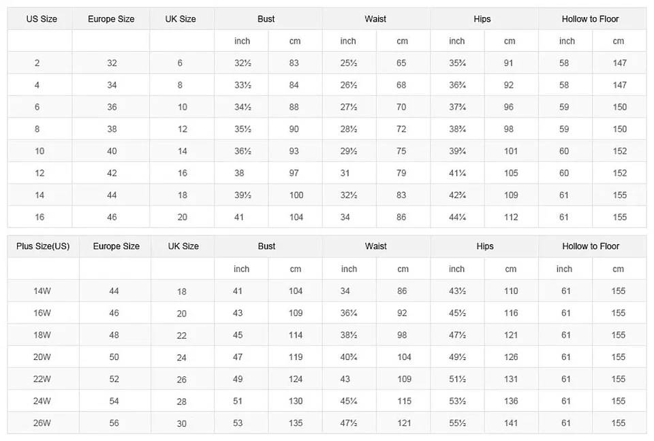Select the 112 cm hips cell
The height and width of the screenshot is (441, 654).
click(x=511, y=217)
